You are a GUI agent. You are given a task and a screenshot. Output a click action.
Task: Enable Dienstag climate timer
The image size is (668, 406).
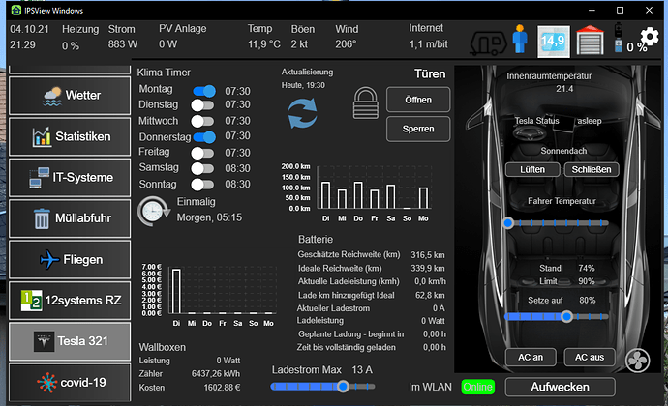pos(202,104)
